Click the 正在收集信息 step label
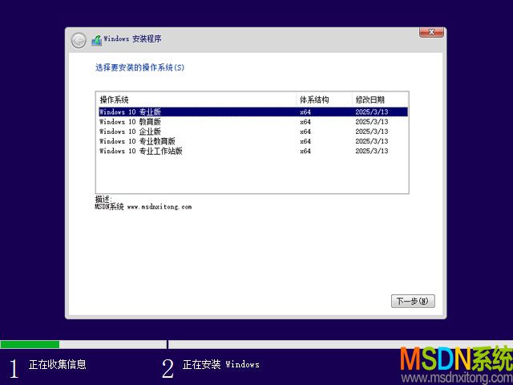Screen dimensions: 513x385 pos(58,364)
